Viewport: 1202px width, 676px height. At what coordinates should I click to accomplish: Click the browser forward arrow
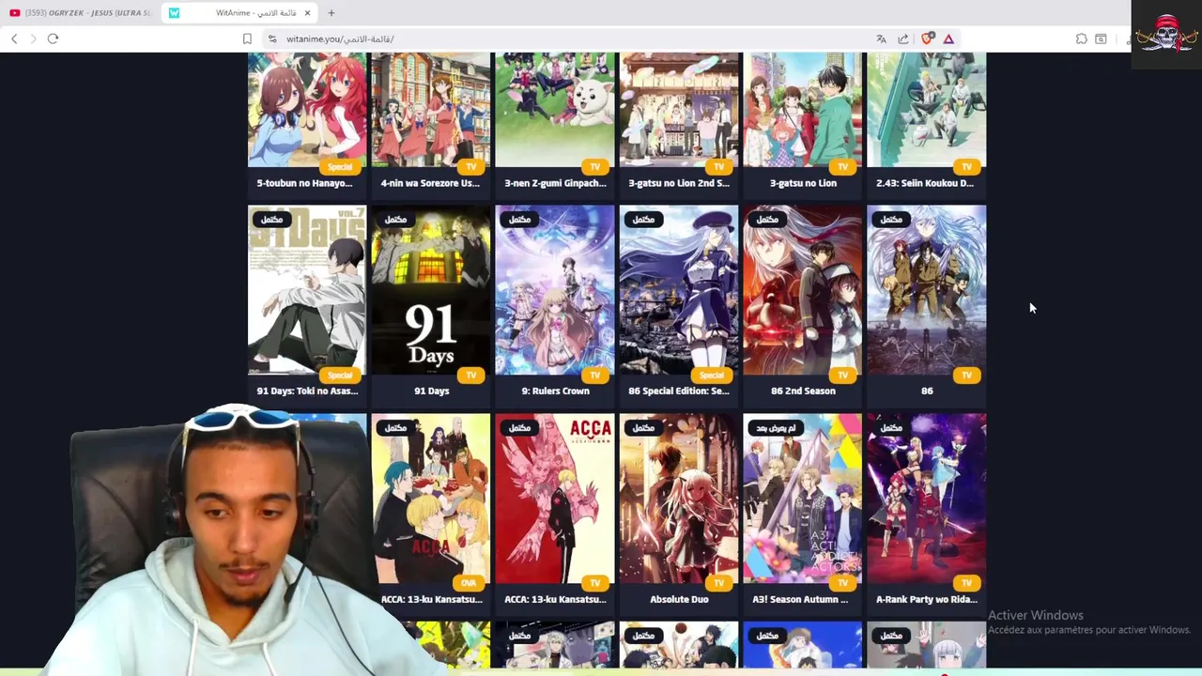tap(33, 38)
